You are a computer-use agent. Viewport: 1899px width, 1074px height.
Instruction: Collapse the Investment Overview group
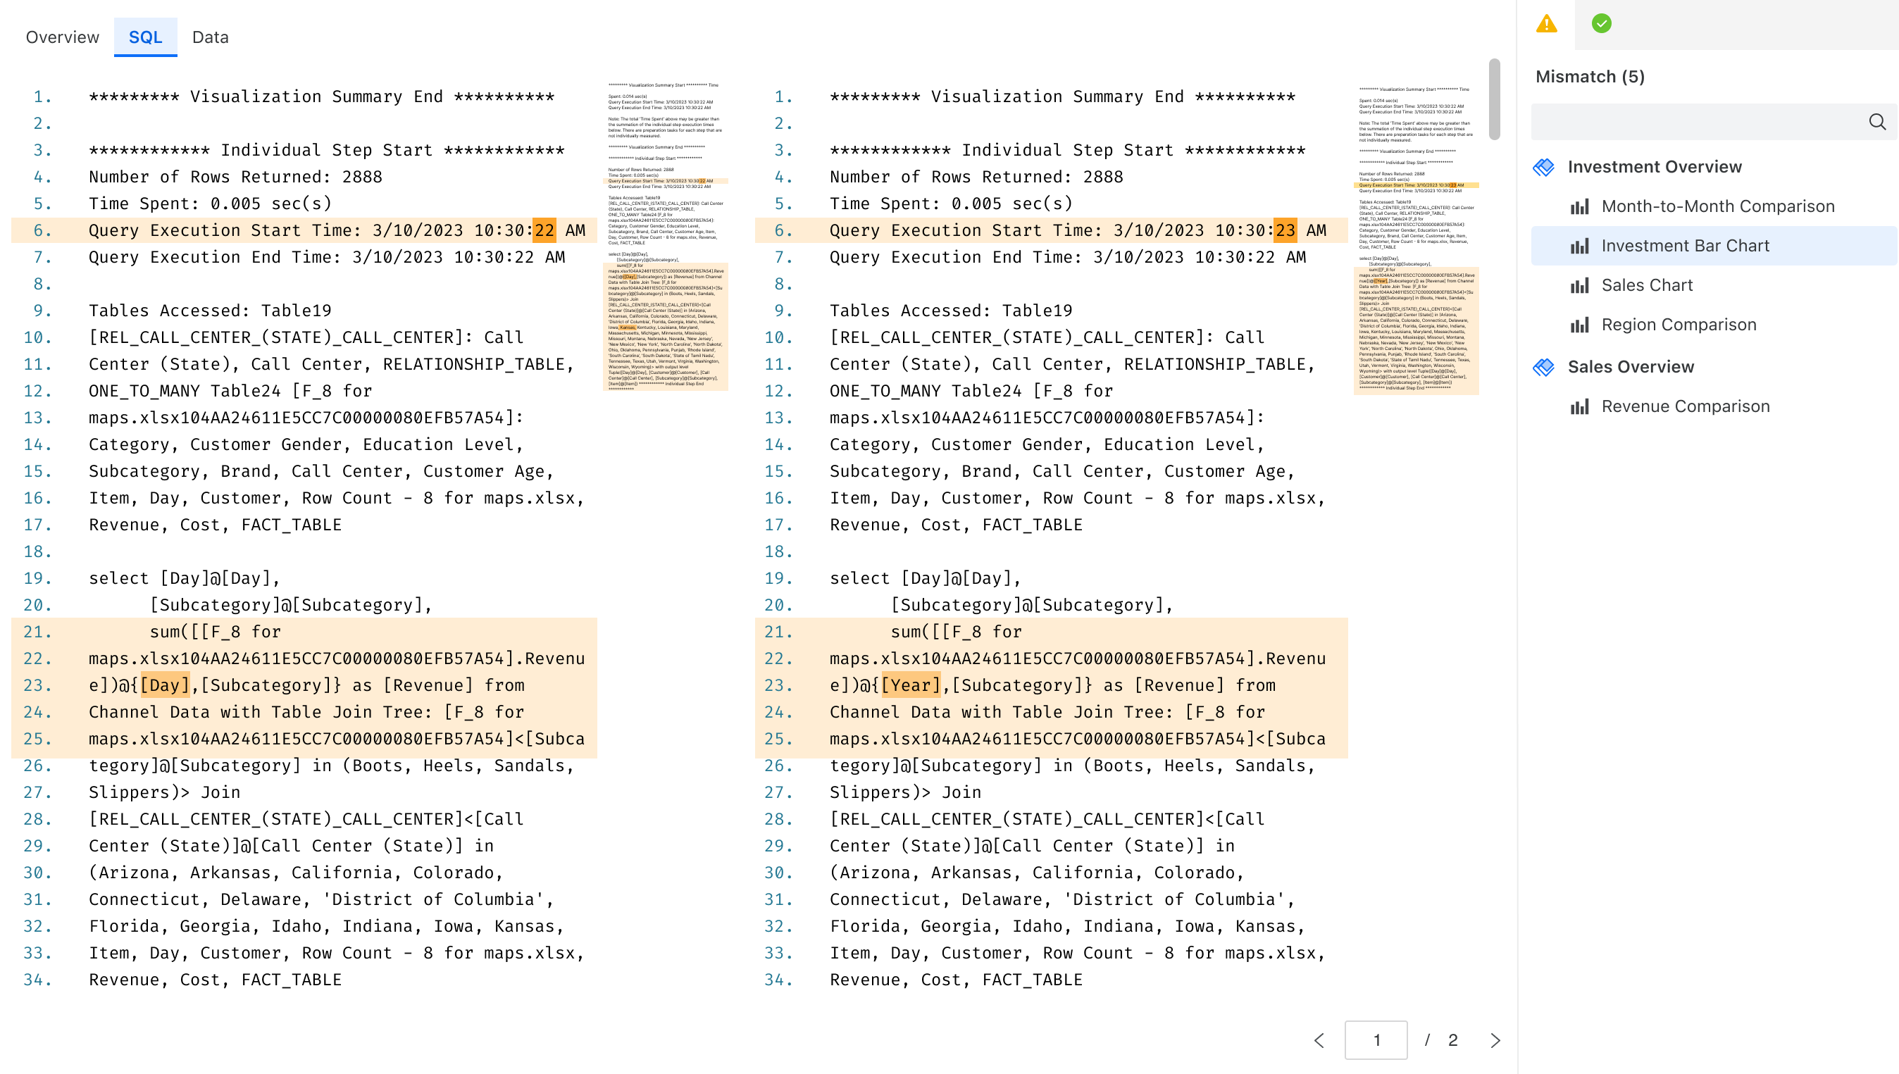1653,168
